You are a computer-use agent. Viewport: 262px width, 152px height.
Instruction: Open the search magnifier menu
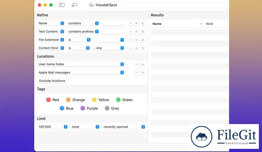pyautogui.click(x=92, y=5)
